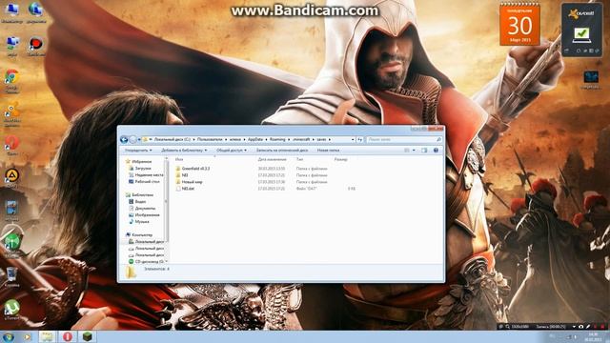
Task: Open the Avast desktop shortcut icon
Action: pyautogui.click(x=11, y=113)
